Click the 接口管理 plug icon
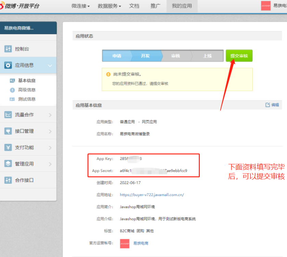The image size is (287, 257). click(8, 131)
